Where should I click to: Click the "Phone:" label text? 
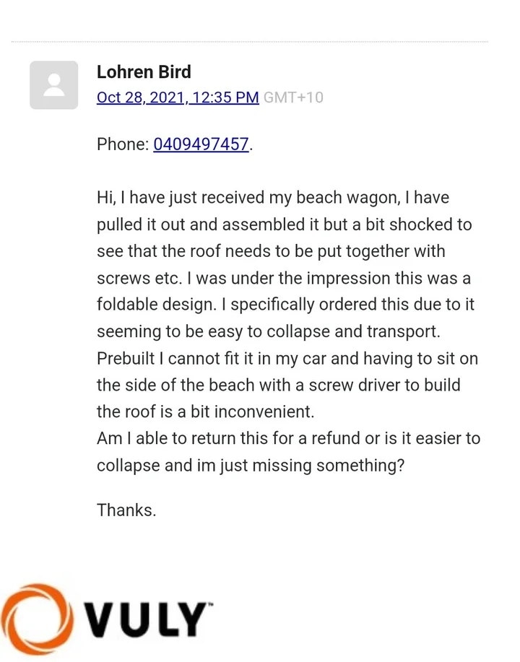tap(122, 144)
